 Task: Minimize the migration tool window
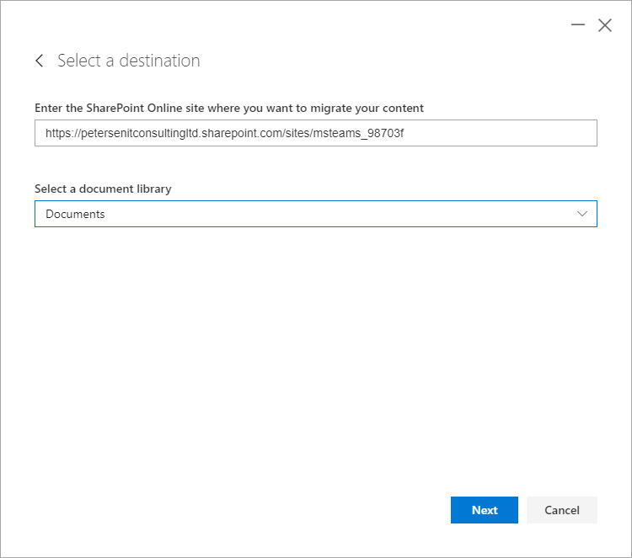click(577, 25)
